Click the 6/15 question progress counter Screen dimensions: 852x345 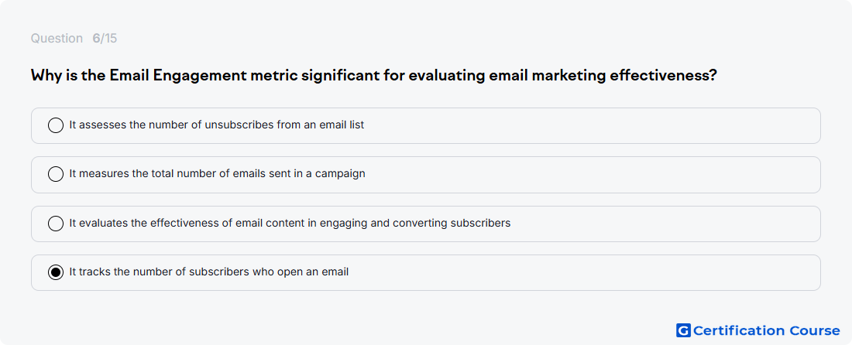point(105,39)
